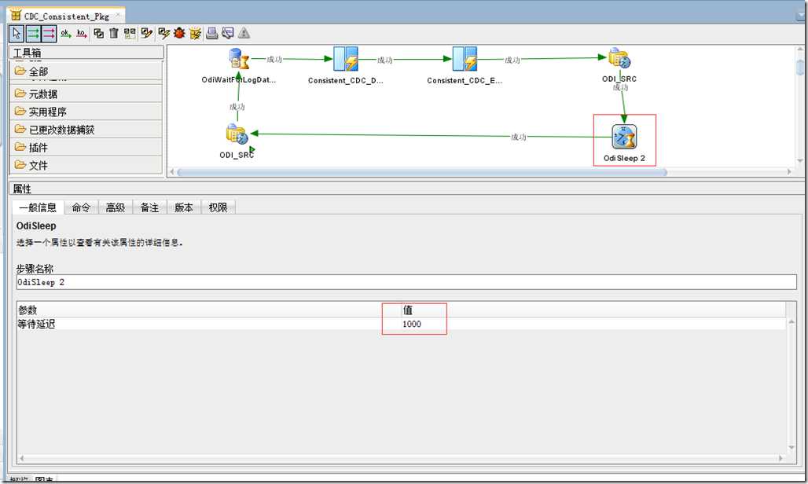Click the edit step pencil icon

147,34
